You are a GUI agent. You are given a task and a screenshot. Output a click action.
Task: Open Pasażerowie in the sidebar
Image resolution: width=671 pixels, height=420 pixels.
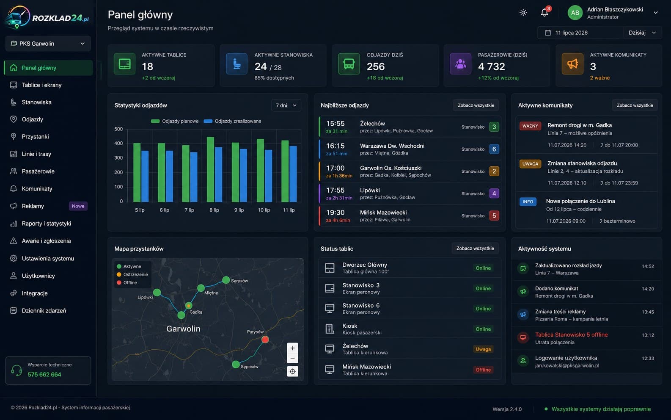(x=48, y=171)
